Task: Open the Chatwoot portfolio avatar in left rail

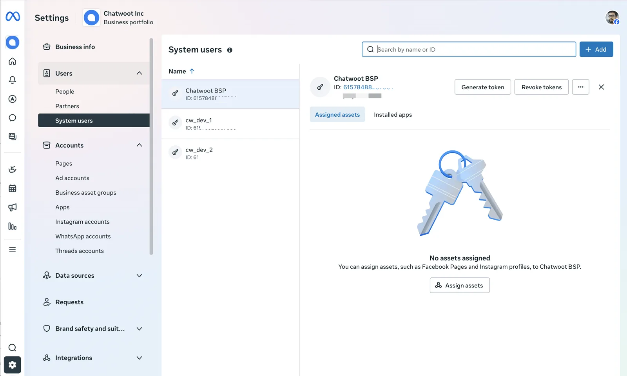Action: coord(13,42)
